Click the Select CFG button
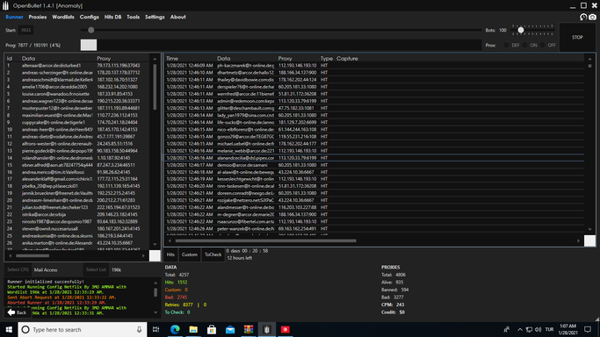600x337 pixels. point(18,269)
